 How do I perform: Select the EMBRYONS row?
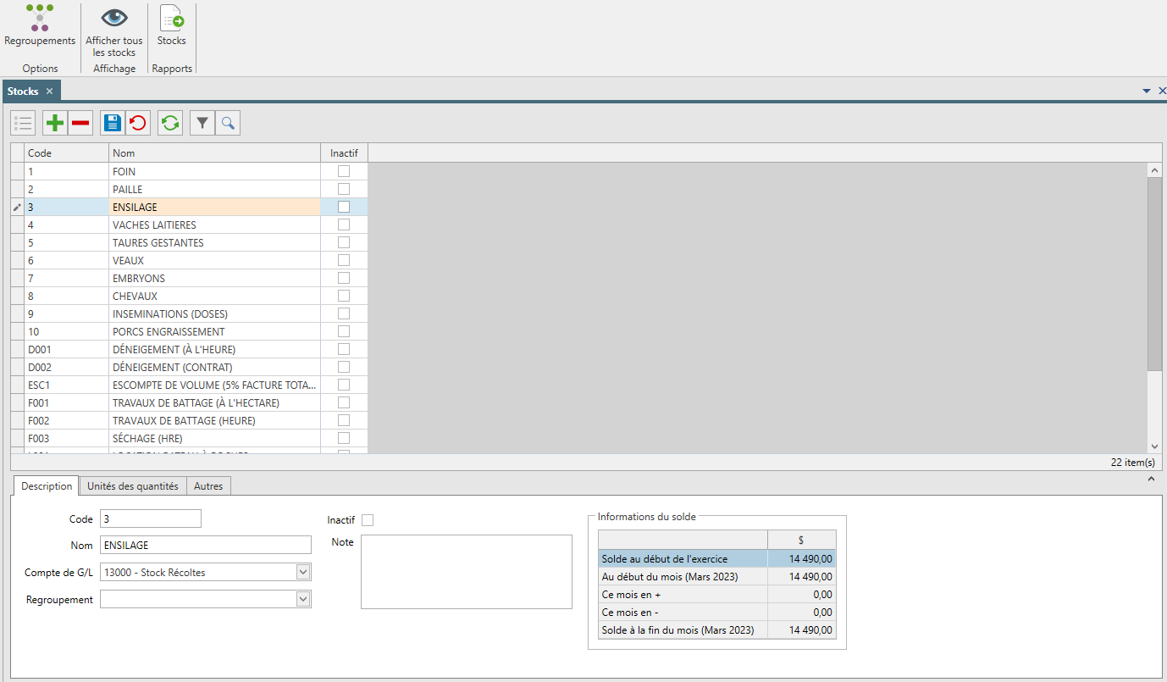(189, 278)
